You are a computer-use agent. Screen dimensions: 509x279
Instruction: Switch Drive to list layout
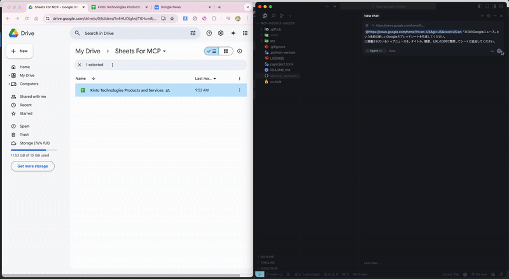pos(212,51)
